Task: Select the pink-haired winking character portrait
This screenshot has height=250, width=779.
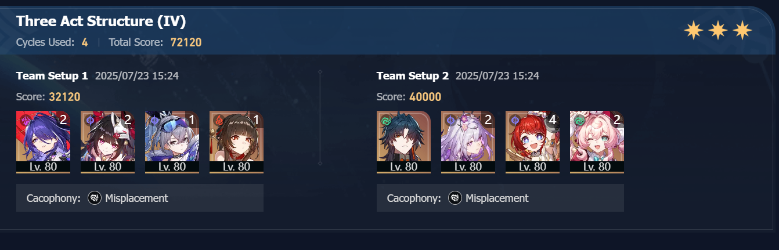Action: 597,142
